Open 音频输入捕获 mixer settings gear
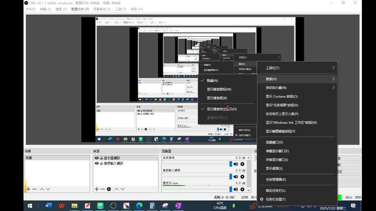 [242, 177]
